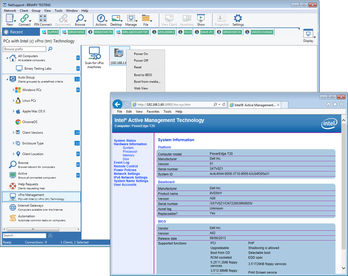Screen dimensions: 348x276
Task: Expand Client Versions group
Action: coord(13,132)
